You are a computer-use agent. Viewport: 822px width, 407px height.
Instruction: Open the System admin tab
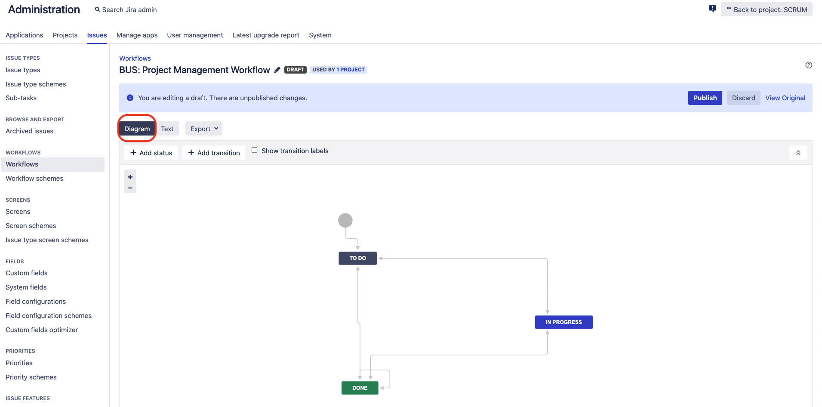[320, 35]
